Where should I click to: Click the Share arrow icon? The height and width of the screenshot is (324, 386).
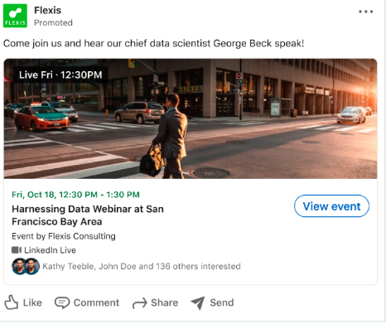tap(140, 303)
